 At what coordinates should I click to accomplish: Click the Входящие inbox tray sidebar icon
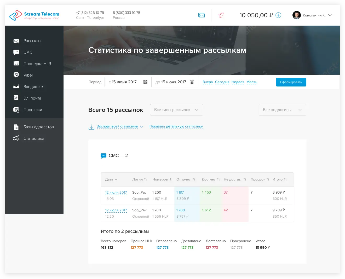pyautogui.click(x=16, y=86)
